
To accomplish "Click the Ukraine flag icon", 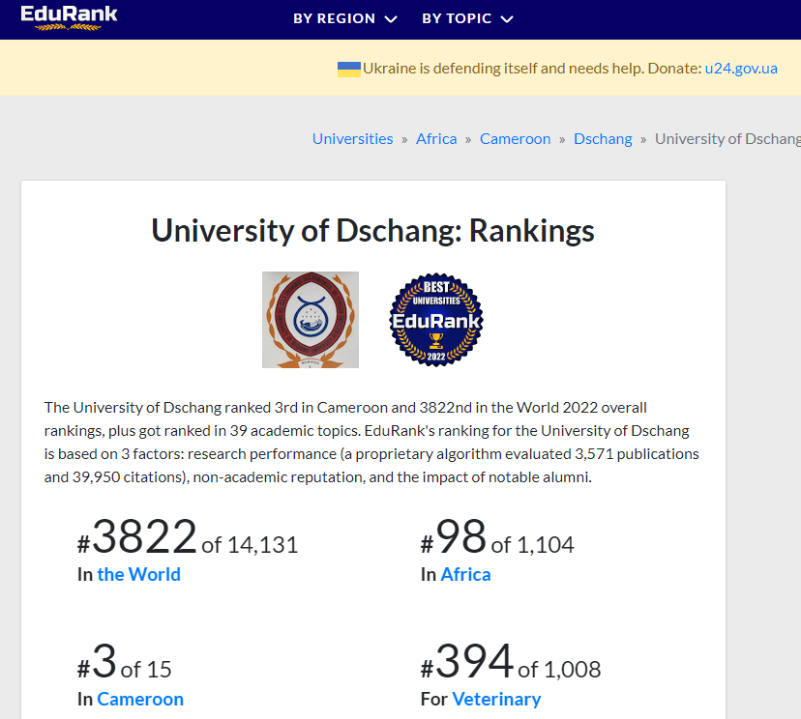I will coord(349,69).
